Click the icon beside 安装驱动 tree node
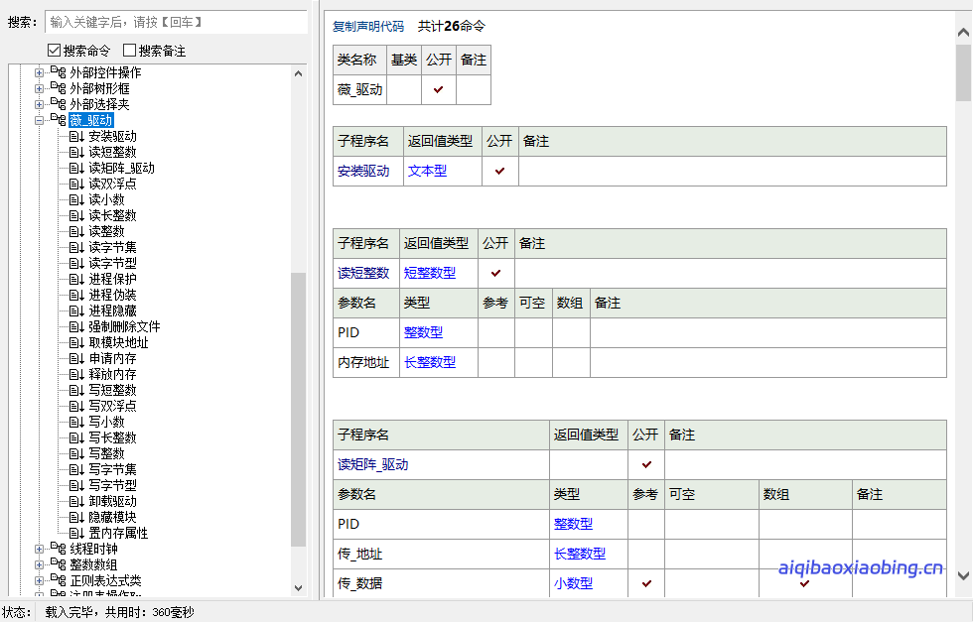973x622 pixels. (x=76, y=136)
